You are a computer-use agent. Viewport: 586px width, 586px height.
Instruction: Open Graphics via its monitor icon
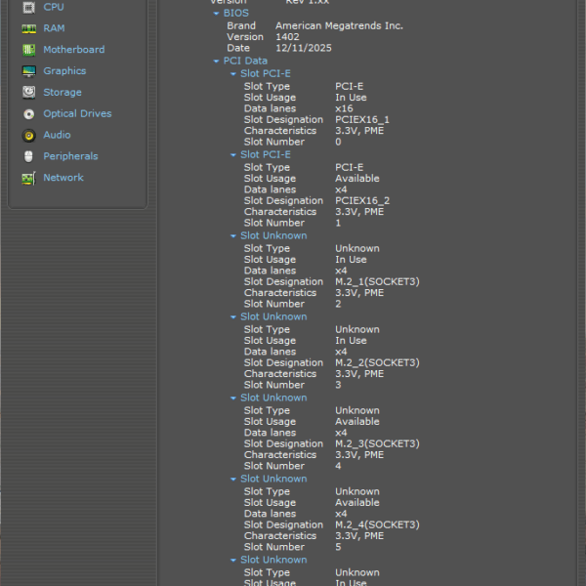pos(28,71)
